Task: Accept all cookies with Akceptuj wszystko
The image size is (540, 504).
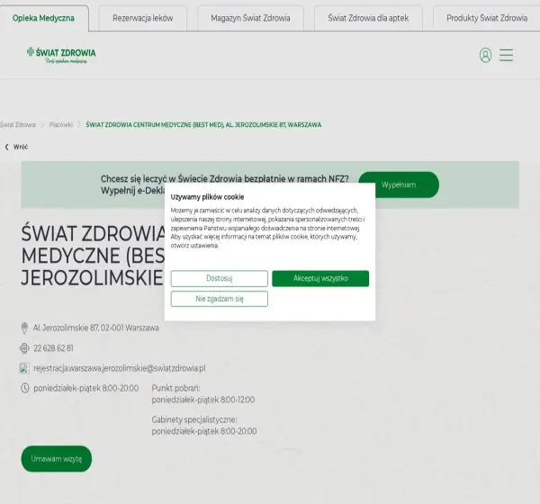Action: (x=320, y=278)
